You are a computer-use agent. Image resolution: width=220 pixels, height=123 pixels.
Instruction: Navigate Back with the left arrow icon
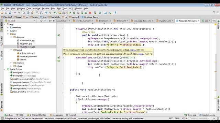click(46, 13)
